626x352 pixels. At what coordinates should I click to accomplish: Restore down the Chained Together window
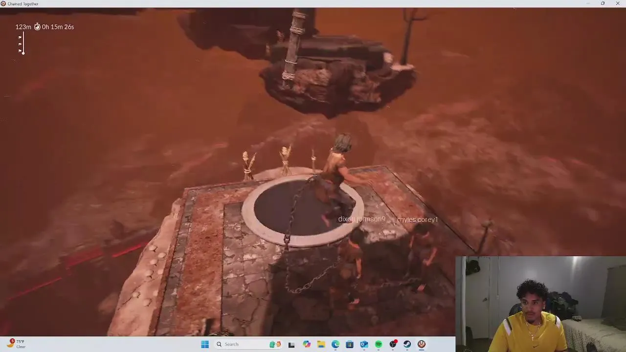pyautogui.click(x=603, y=3)
